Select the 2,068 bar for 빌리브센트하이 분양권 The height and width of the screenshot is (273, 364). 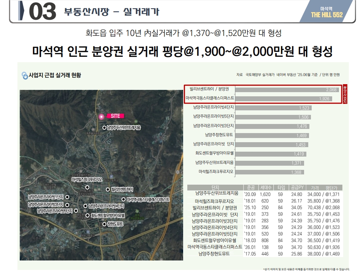(x=287, y=89)
